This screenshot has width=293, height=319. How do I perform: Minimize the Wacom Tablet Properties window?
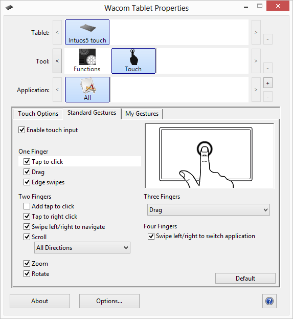[x=246, y=7]
